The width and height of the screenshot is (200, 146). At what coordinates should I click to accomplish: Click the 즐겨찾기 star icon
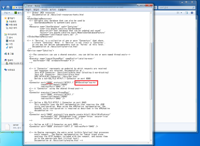(x=5, y=18)
